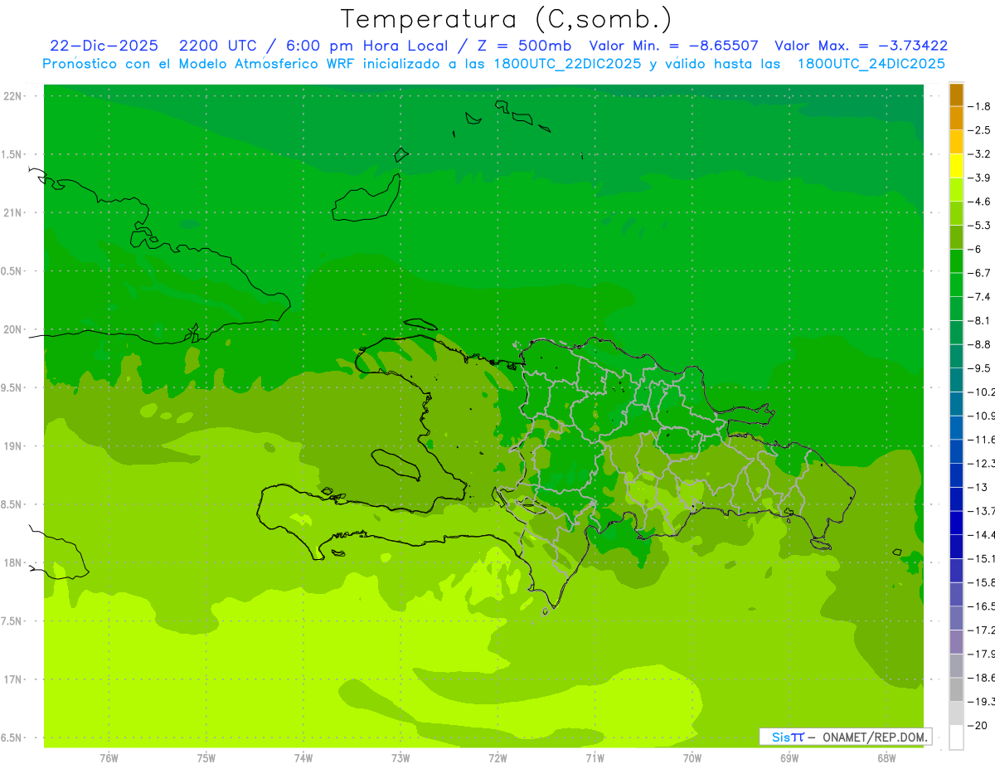Click the '70W' longitude axis label
The width and height of the screenshot is (995, 769).
click(x=692, y=758)
